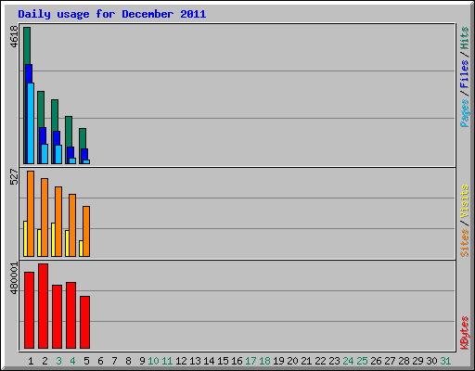
Task: Click the green Hits legend label
Action: click(464, 38)
